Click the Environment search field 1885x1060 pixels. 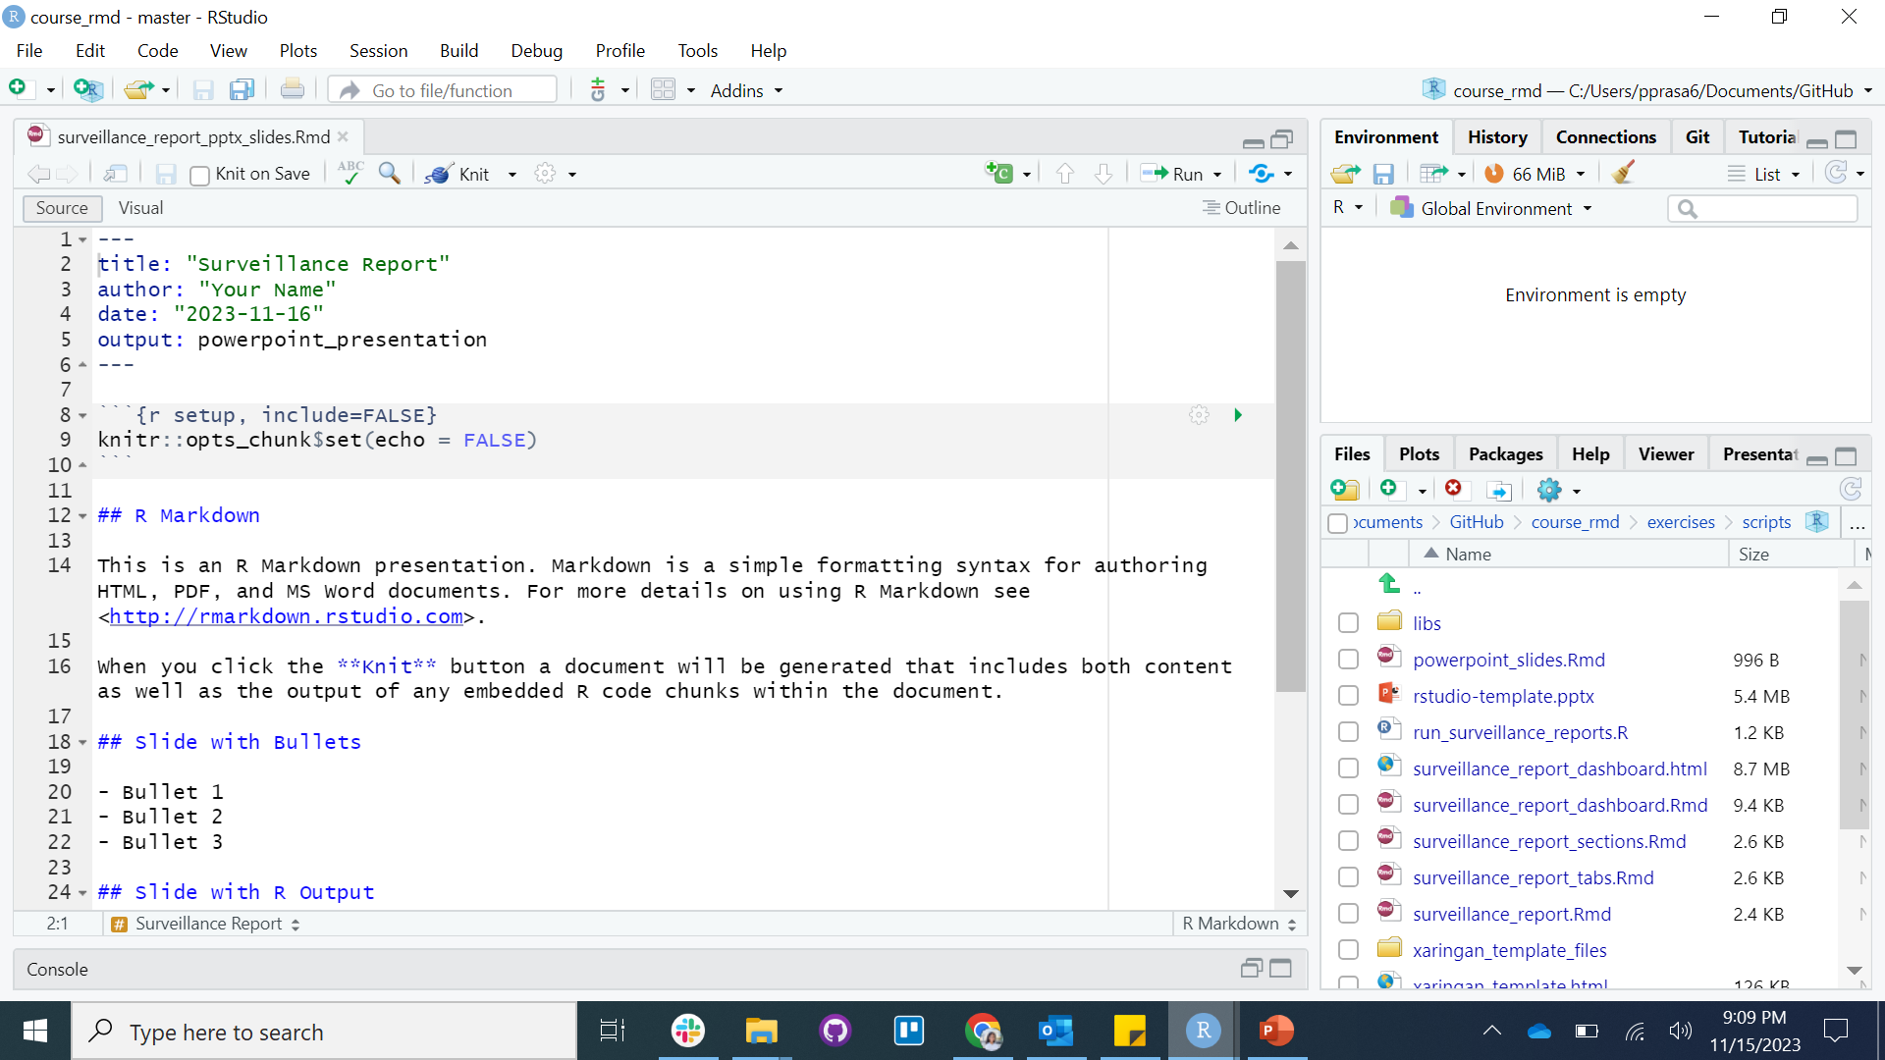pos(1762,208)
